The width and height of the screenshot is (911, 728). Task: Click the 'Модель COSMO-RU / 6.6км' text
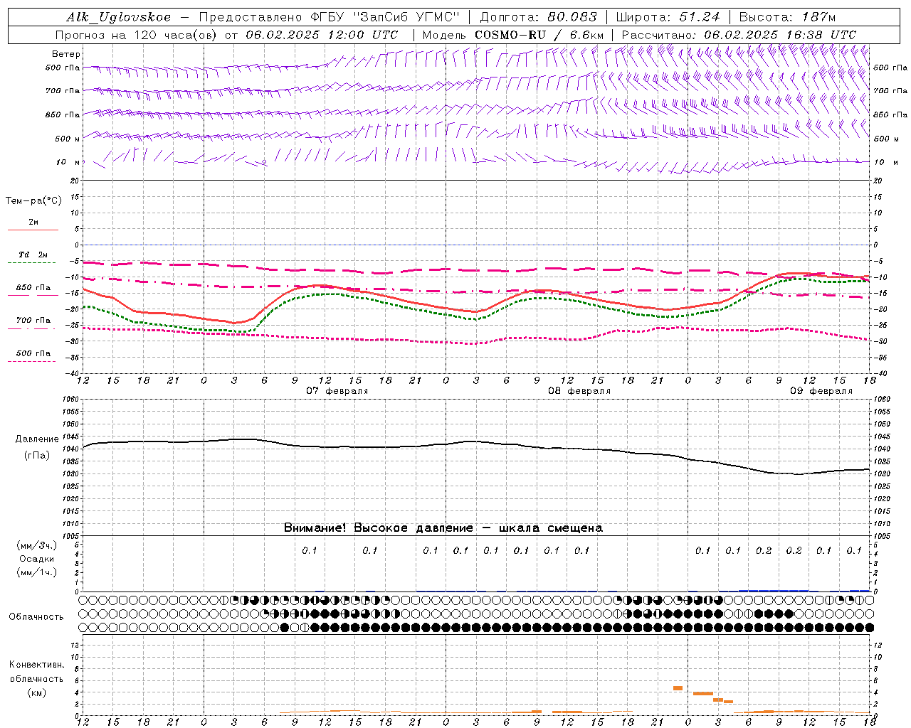click(x=512, y=35)
